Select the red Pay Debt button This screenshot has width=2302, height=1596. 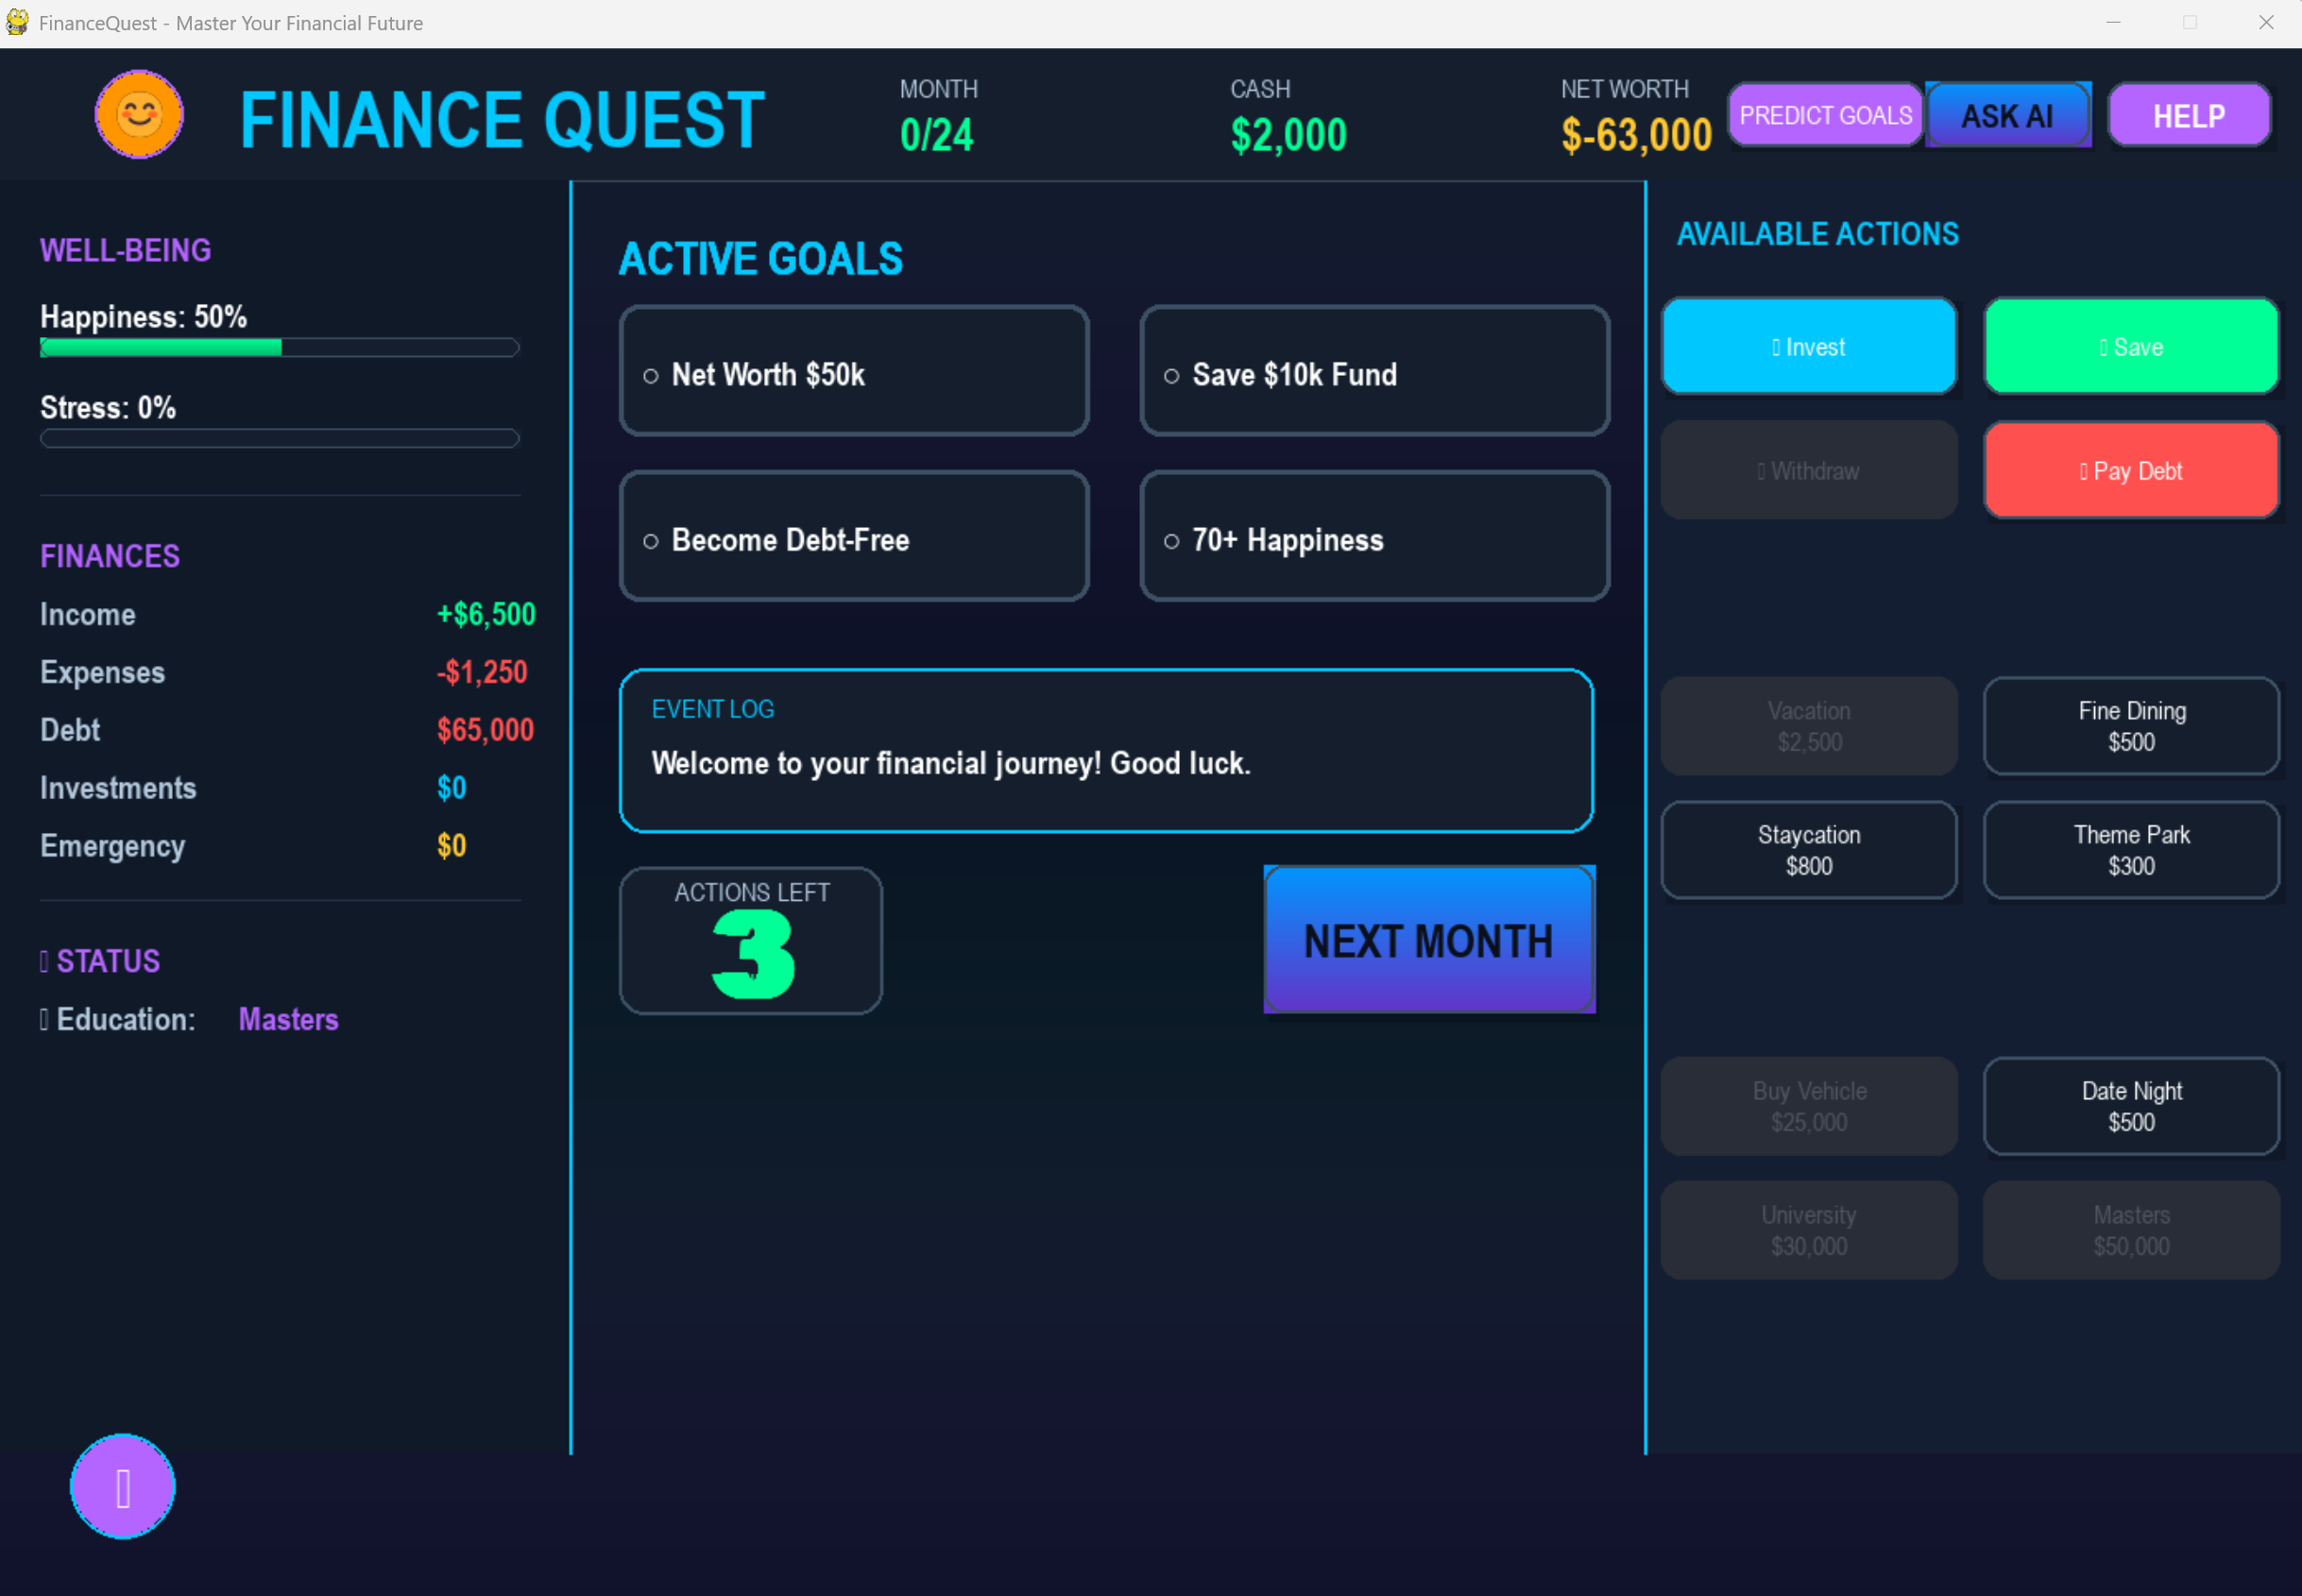[x=2130, y=470]
